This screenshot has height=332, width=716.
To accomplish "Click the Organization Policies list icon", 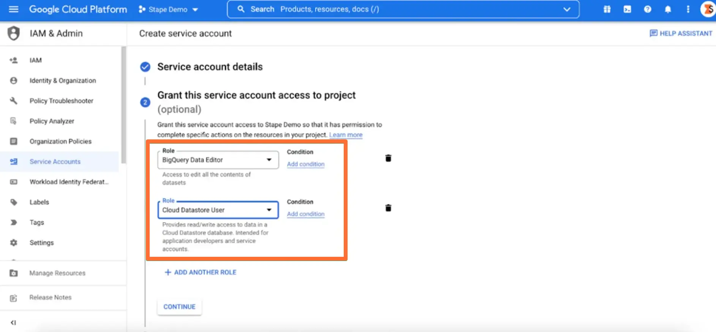I will [14, 141].
